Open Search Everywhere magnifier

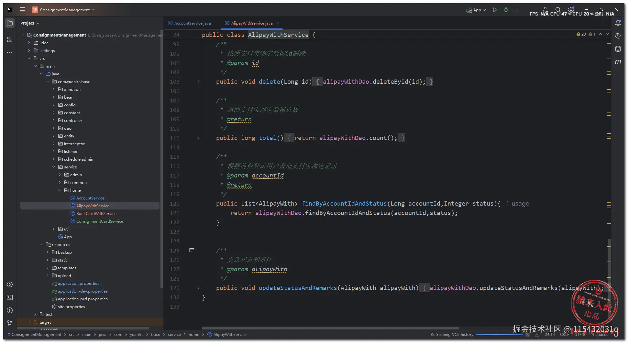point(558,10)
